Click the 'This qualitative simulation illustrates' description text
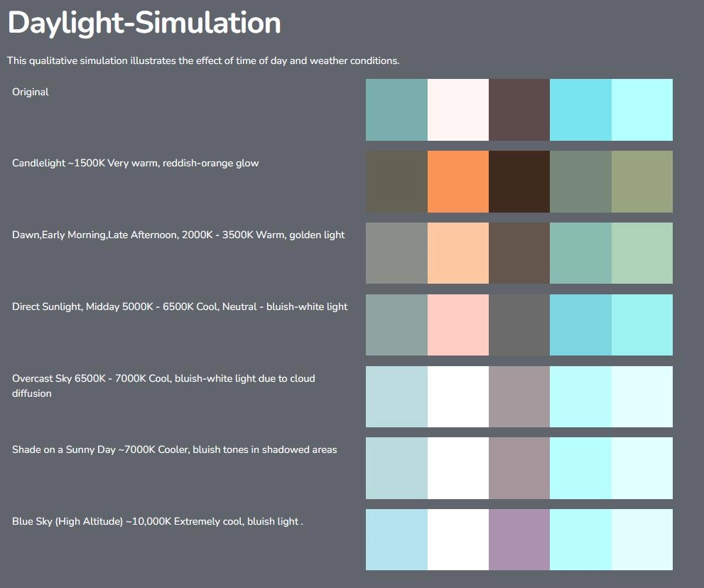Viewport: 704px width, 588px height. click(x=203, y=60)
